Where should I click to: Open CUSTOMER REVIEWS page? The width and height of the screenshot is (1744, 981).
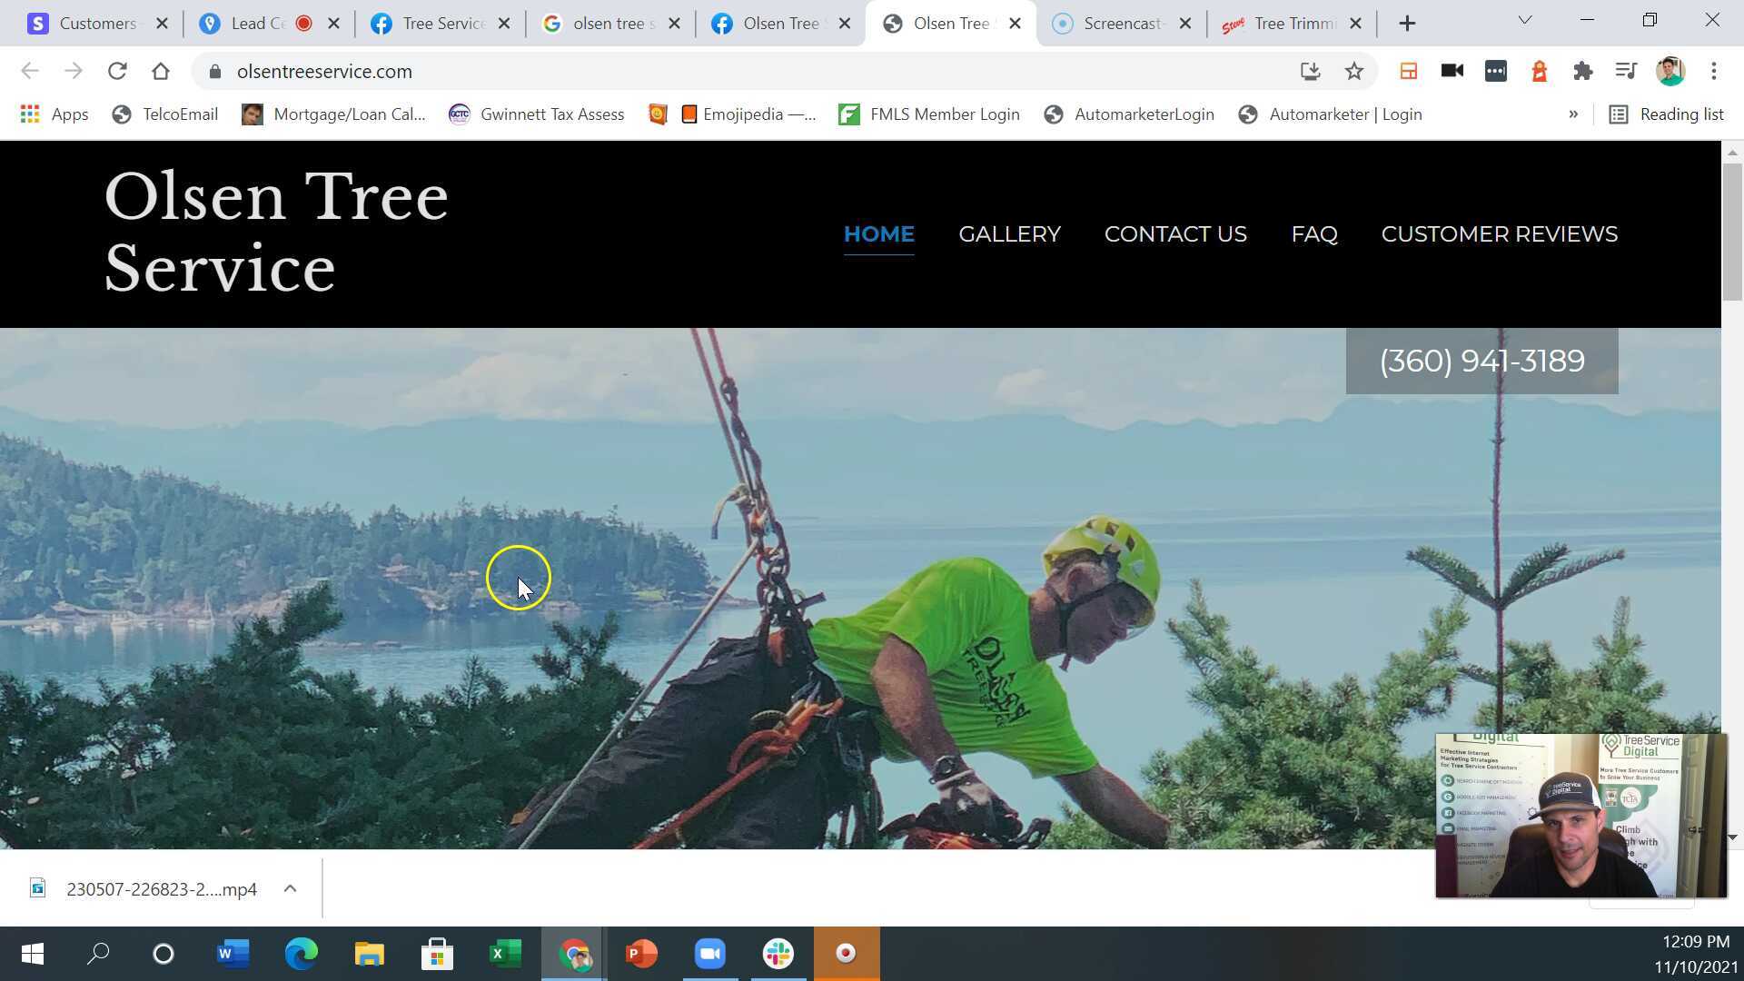click(1499, 234)
